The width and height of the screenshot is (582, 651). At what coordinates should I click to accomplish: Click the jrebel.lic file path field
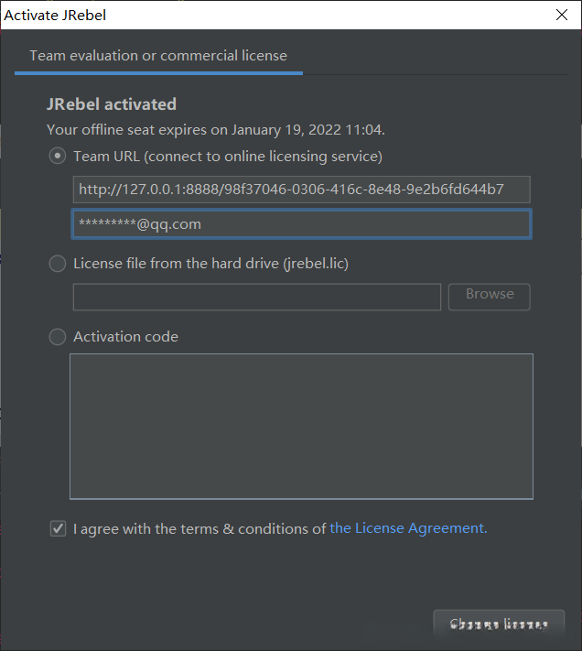click(257, 297)
